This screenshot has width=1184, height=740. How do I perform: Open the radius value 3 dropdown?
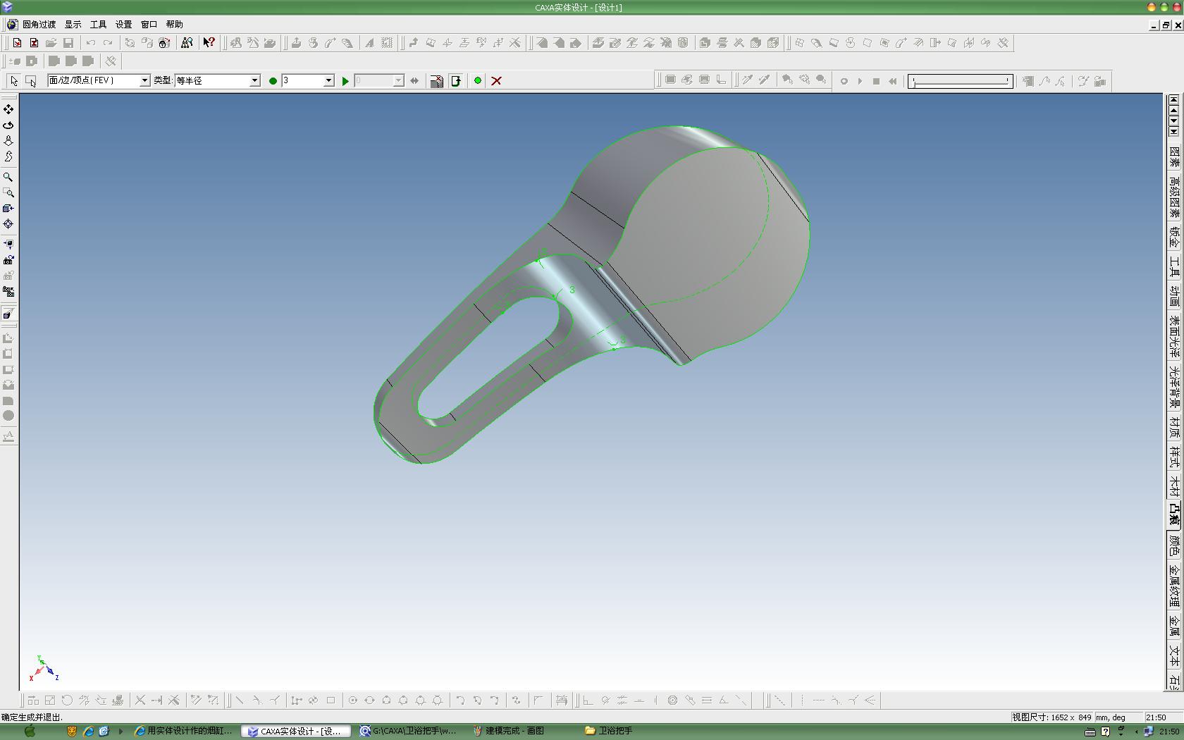point(328,81)
